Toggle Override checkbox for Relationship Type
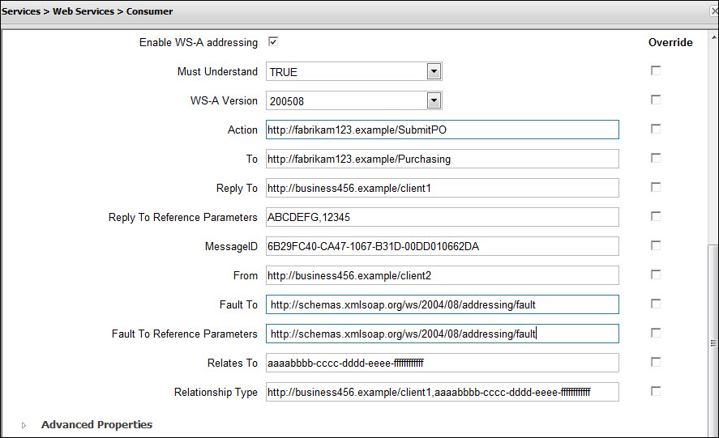The image size is (719, 438). tap(656, 391)
